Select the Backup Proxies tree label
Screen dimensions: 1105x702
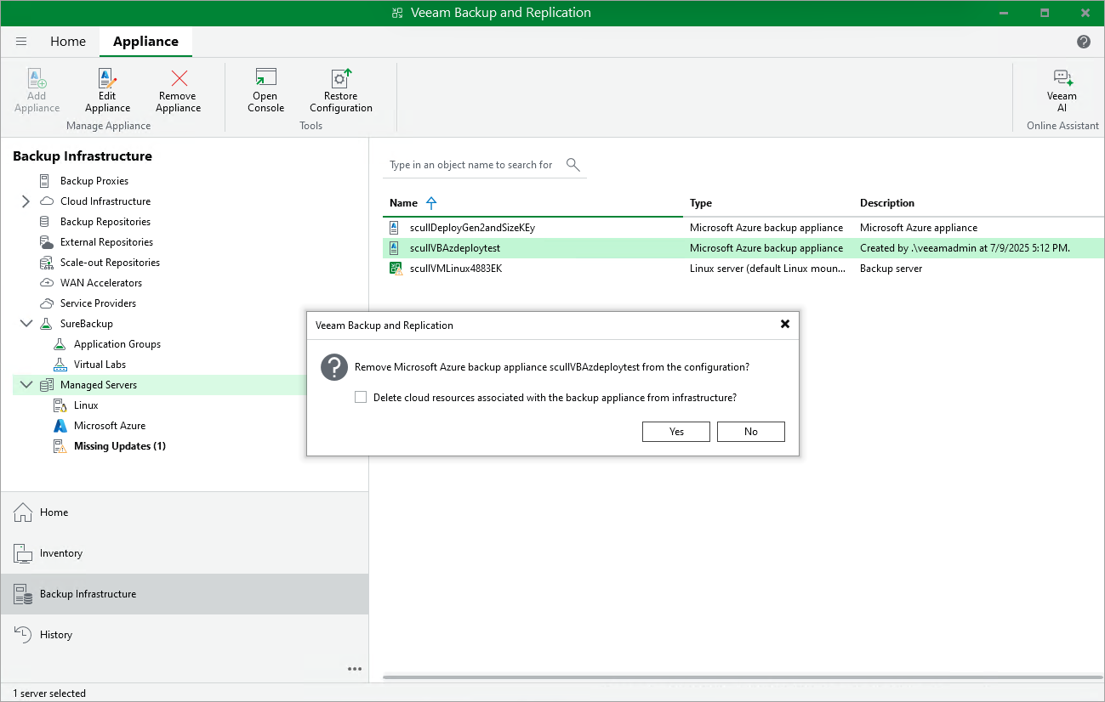(x=94, y=181)
